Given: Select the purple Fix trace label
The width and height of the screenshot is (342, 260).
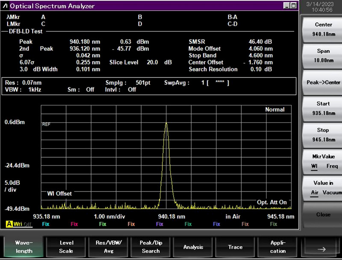Looking at the screenshot, I should [159, 224].
